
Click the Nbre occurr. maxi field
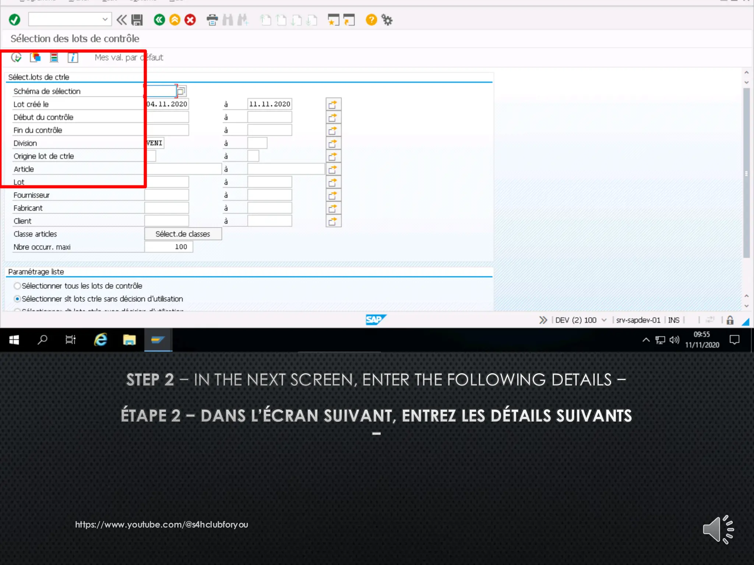pos(169,247)
